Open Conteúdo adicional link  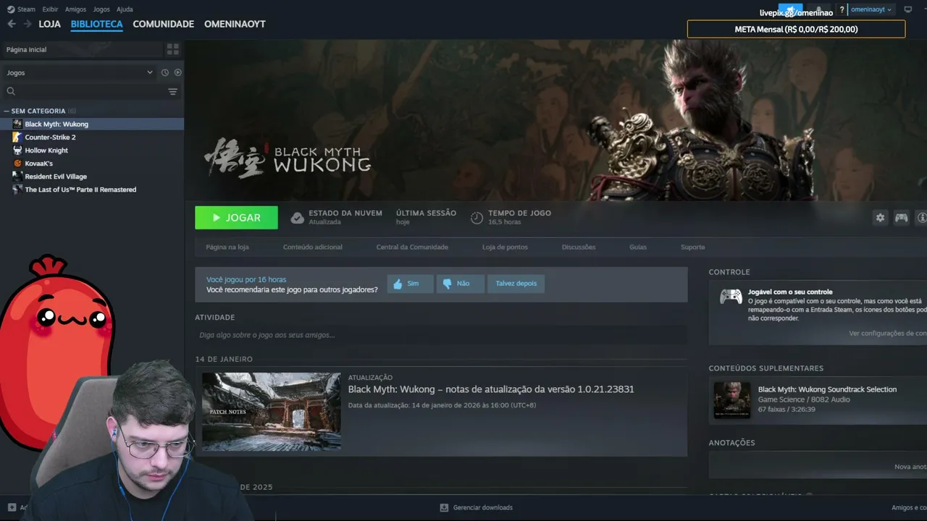(313, 247)
